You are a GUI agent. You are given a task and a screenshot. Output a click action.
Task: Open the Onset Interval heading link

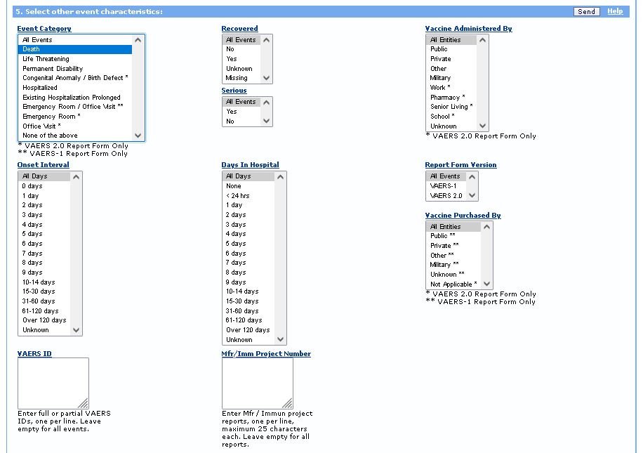pyautogui.click(x=43, y=164)
